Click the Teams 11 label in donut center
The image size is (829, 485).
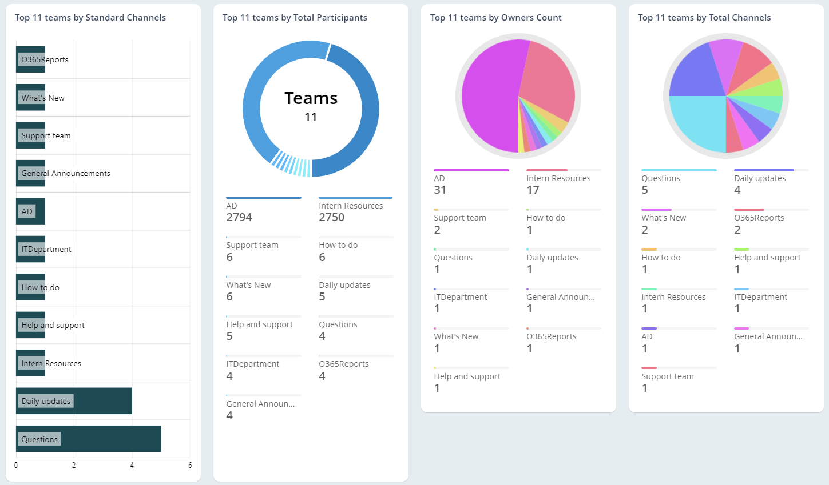tap(311, 107)
